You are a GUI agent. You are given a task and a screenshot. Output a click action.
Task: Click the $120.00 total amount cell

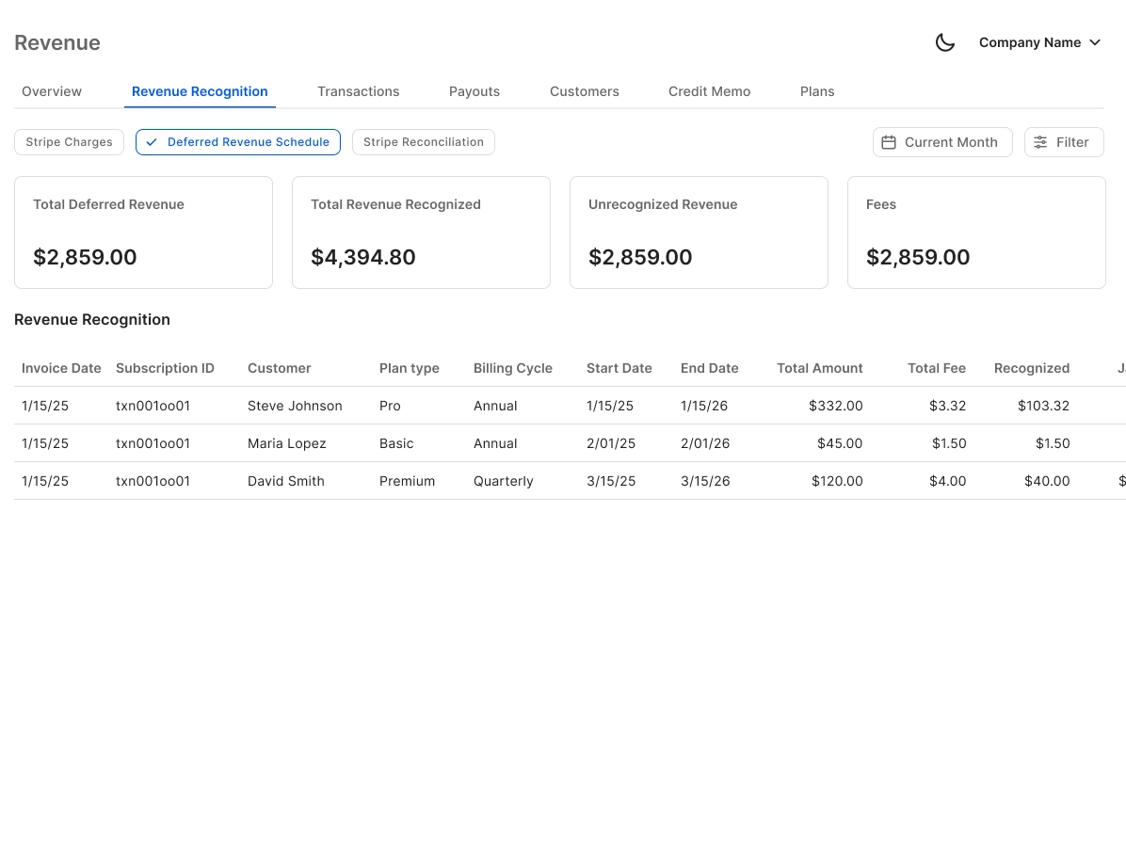pos(837,481)
